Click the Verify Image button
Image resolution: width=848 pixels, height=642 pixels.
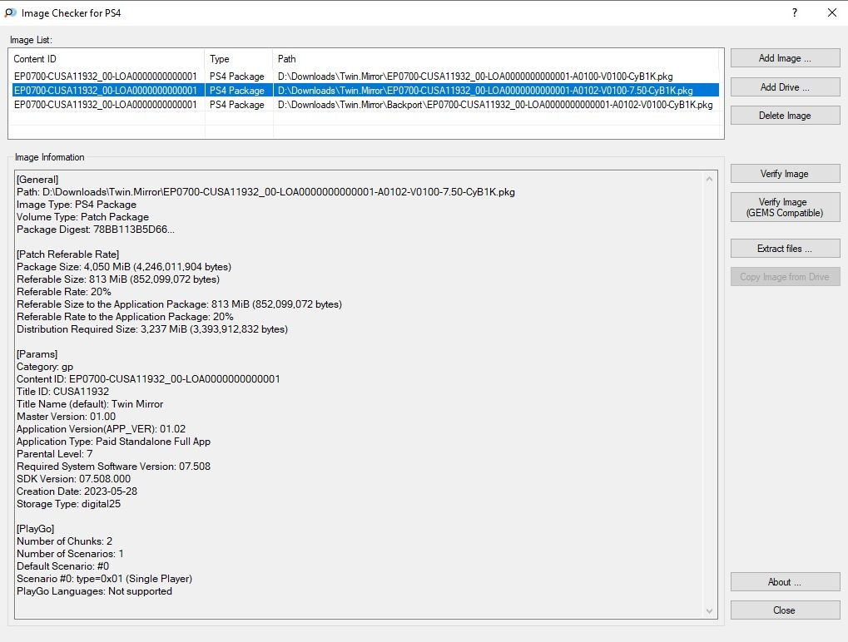tap(785, 174)
